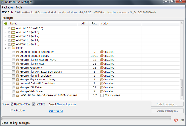Open the Packages menu
Image resolution: width=186 pixels, height=126 pixels.
click(7, 7)
